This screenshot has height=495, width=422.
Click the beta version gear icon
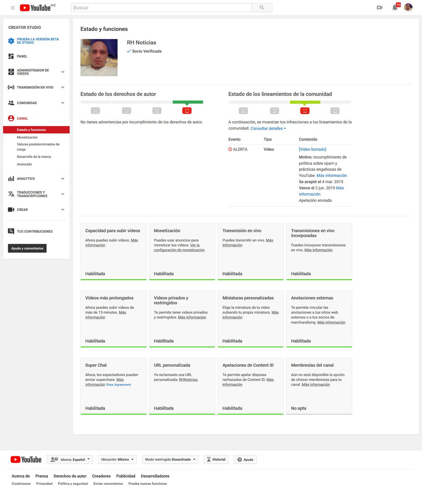tap(11, 41)
